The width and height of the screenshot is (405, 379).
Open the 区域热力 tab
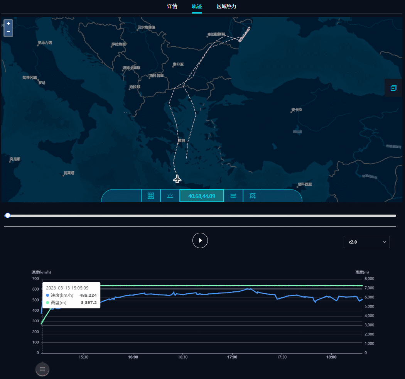(226, 6)
